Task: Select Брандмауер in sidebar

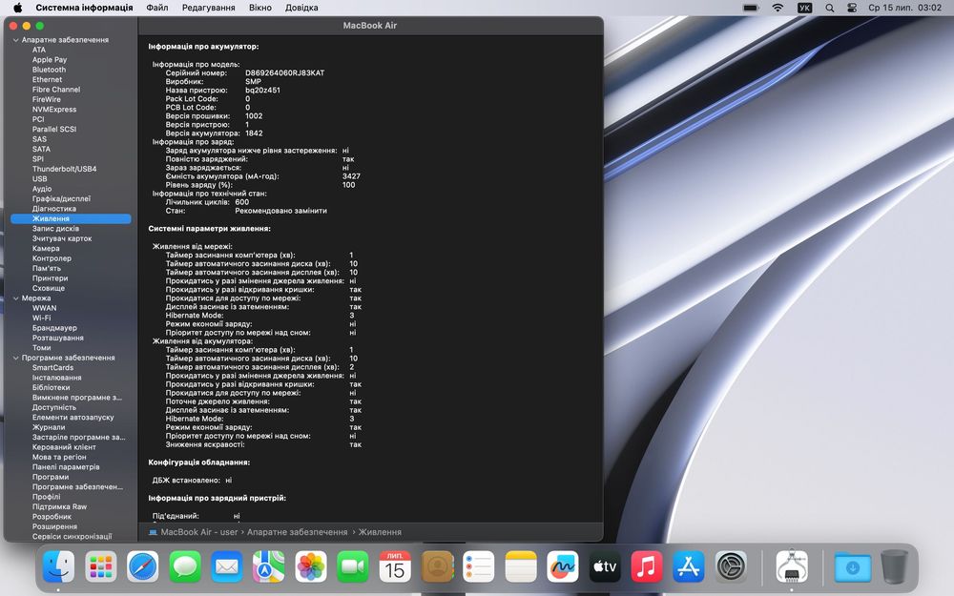Action: coord(54,328)
